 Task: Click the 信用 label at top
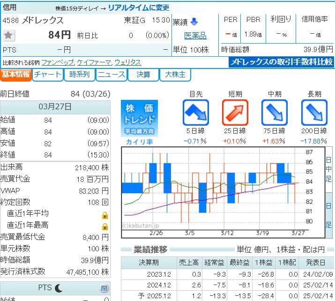(9, 8)
